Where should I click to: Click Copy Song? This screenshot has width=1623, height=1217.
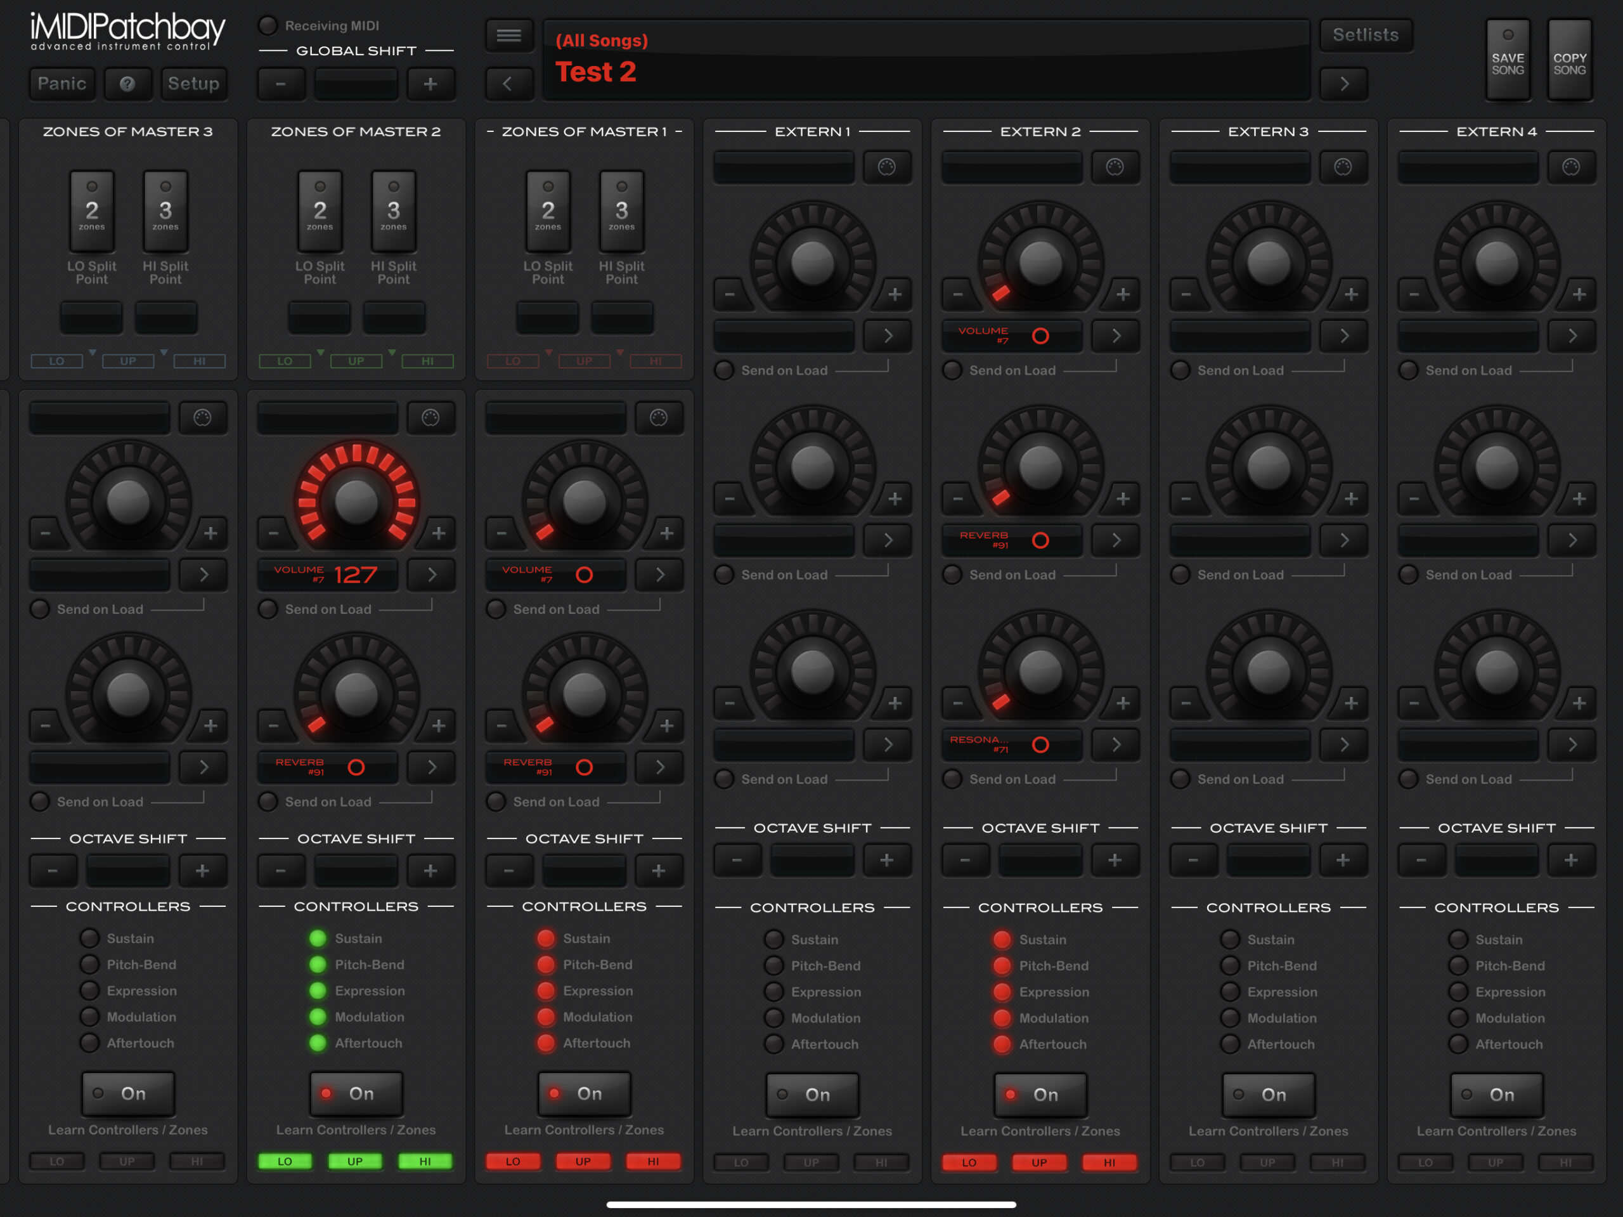point(1570,59)
